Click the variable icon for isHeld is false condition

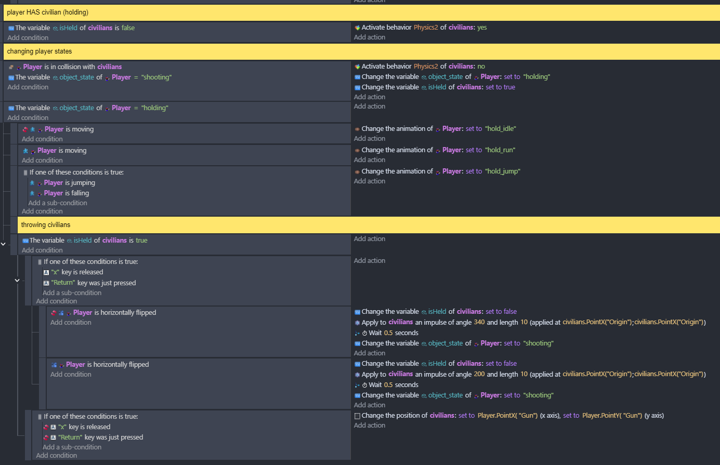coord(11,28)
